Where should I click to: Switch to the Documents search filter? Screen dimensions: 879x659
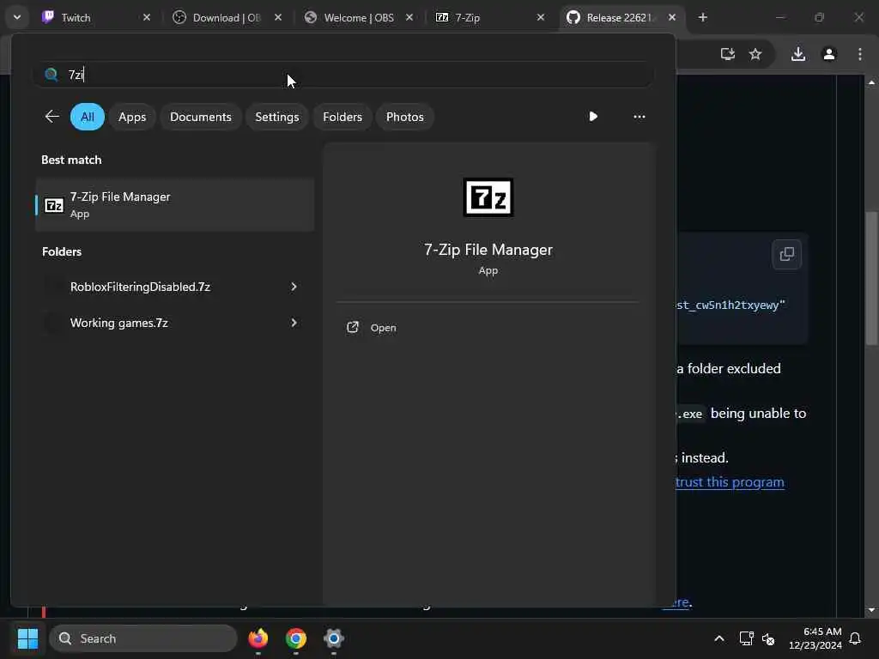click(x=201, y=117)
